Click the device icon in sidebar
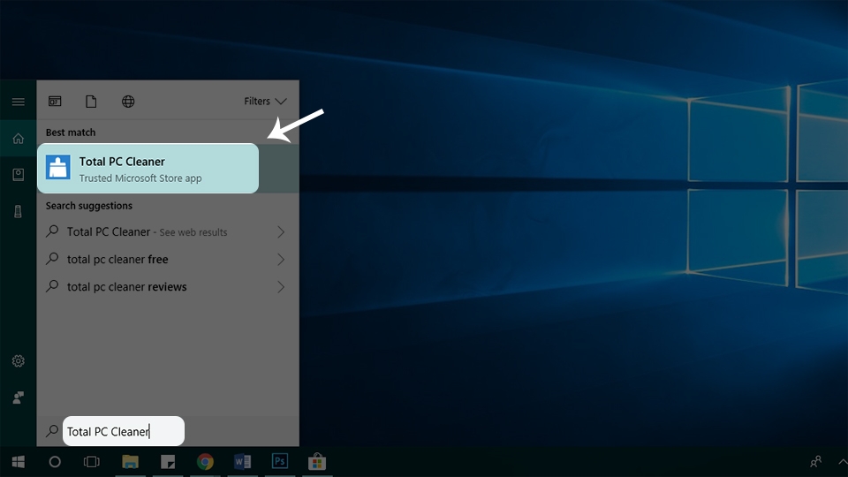The image size is (848, 477). [18, 211]
